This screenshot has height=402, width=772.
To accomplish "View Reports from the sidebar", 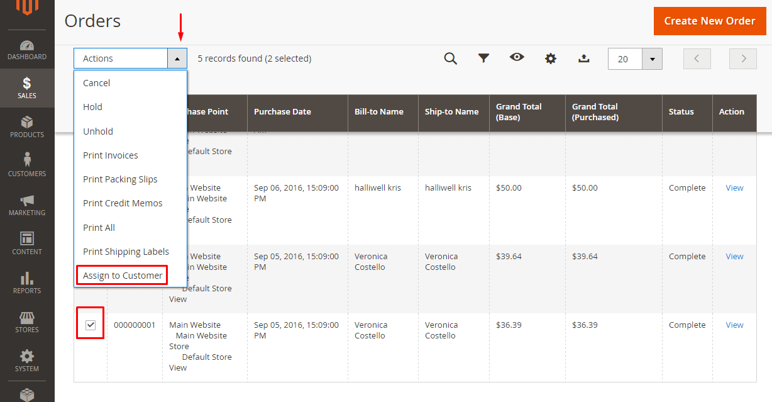I will coord(27,284).
